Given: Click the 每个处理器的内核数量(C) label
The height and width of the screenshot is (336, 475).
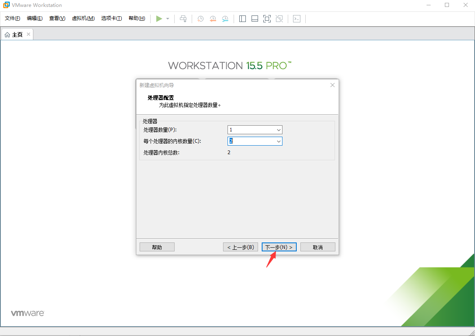Looking at the screenshot, I should click(172, 141).
